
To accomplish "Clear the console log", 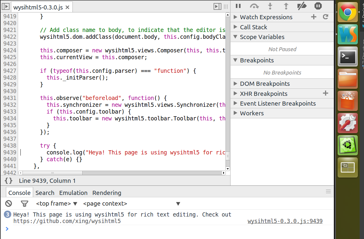I will pos(9,204).
